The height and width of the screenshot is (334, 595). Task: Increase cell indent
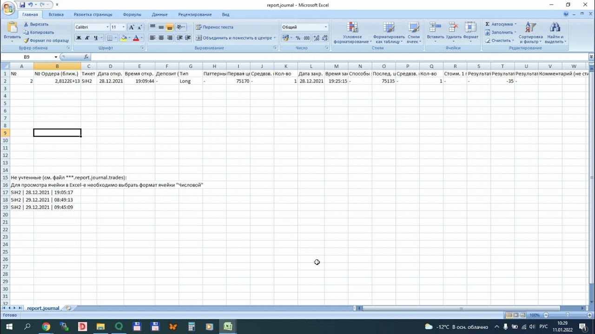188,38
